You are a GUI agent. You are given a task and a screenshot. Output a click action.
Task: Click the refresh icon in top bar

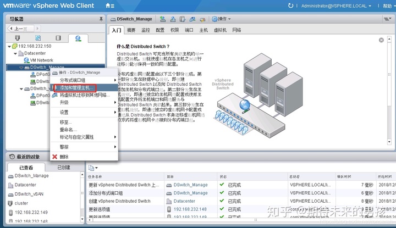coord(290,5)
